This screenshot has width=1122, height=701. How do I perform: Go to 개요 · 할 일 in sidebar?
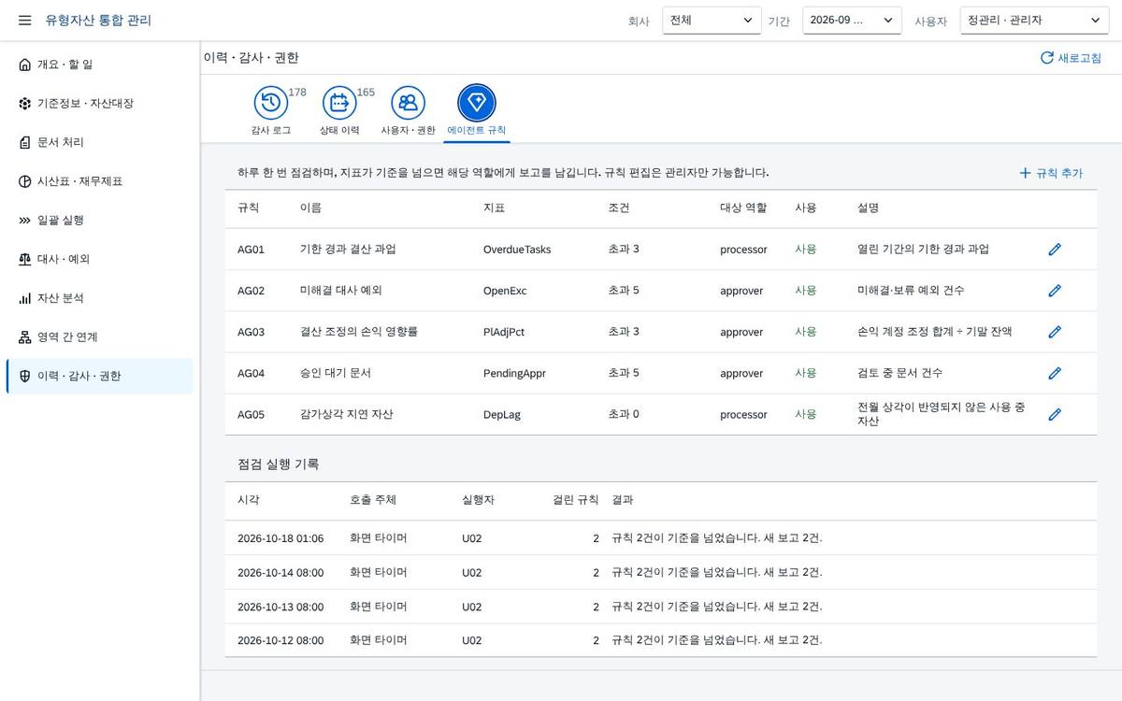pyautogui.click(x=65, y=64)
